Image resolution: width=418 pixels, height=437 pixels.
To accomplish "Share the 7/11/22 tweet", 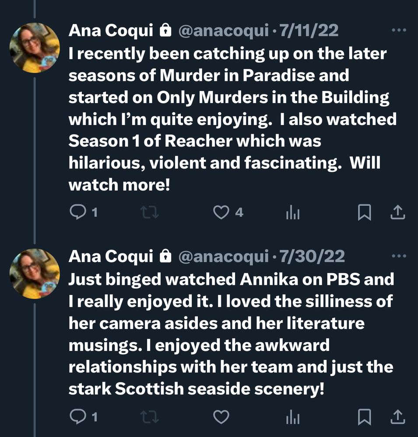I will 397,212.
